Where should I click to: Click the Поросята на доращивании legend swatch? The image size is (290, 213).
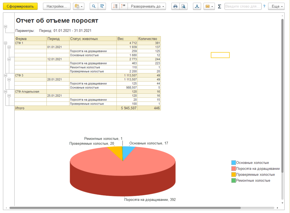[x=233, y=169]
